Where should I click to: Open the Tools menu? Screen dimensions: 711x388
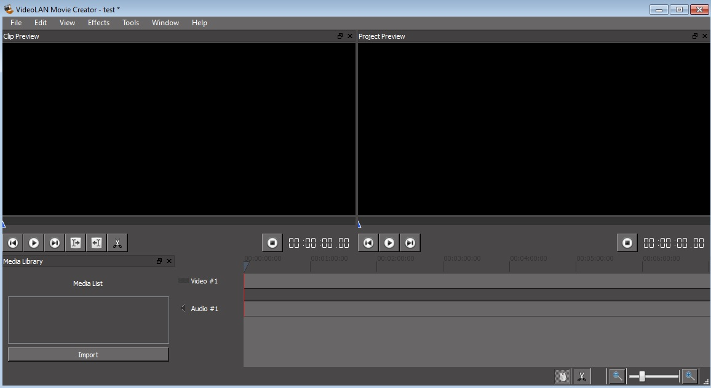point(130,23)
